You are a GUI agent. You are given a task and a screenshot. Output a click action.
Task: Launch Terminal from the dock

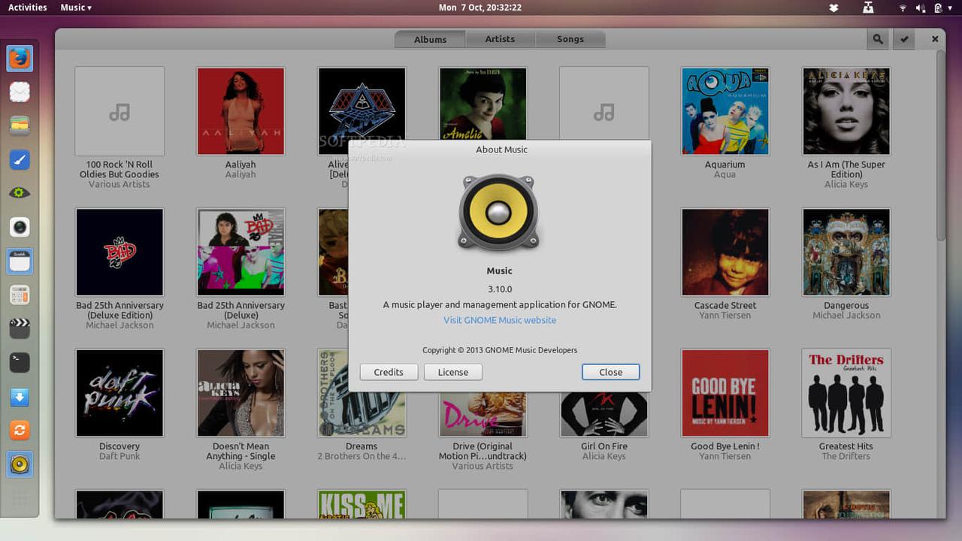click(20, 362)
